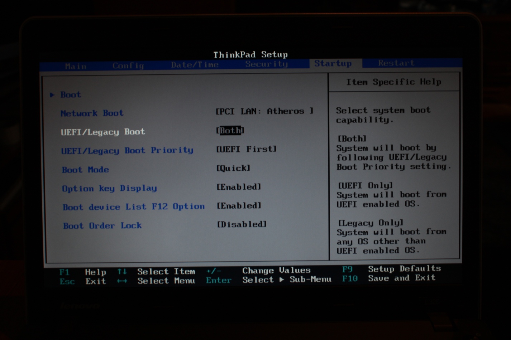Change the highlighted Both value

(x=230, y=130)
